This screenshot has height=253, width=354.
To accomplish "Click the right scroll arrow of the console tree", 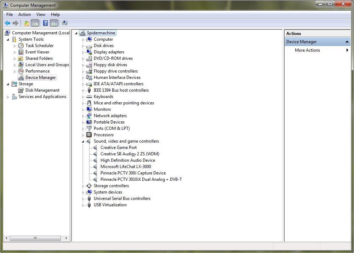I will 66,238.
